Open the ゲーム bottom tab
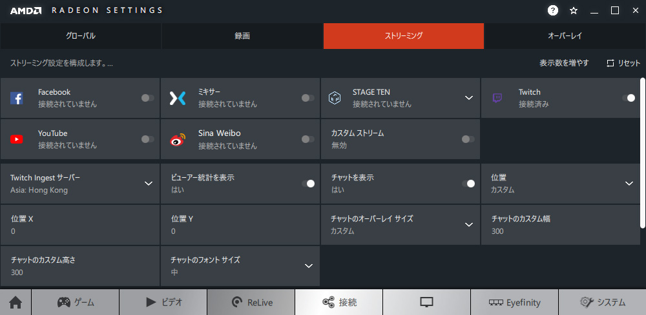 coord(76,303)
